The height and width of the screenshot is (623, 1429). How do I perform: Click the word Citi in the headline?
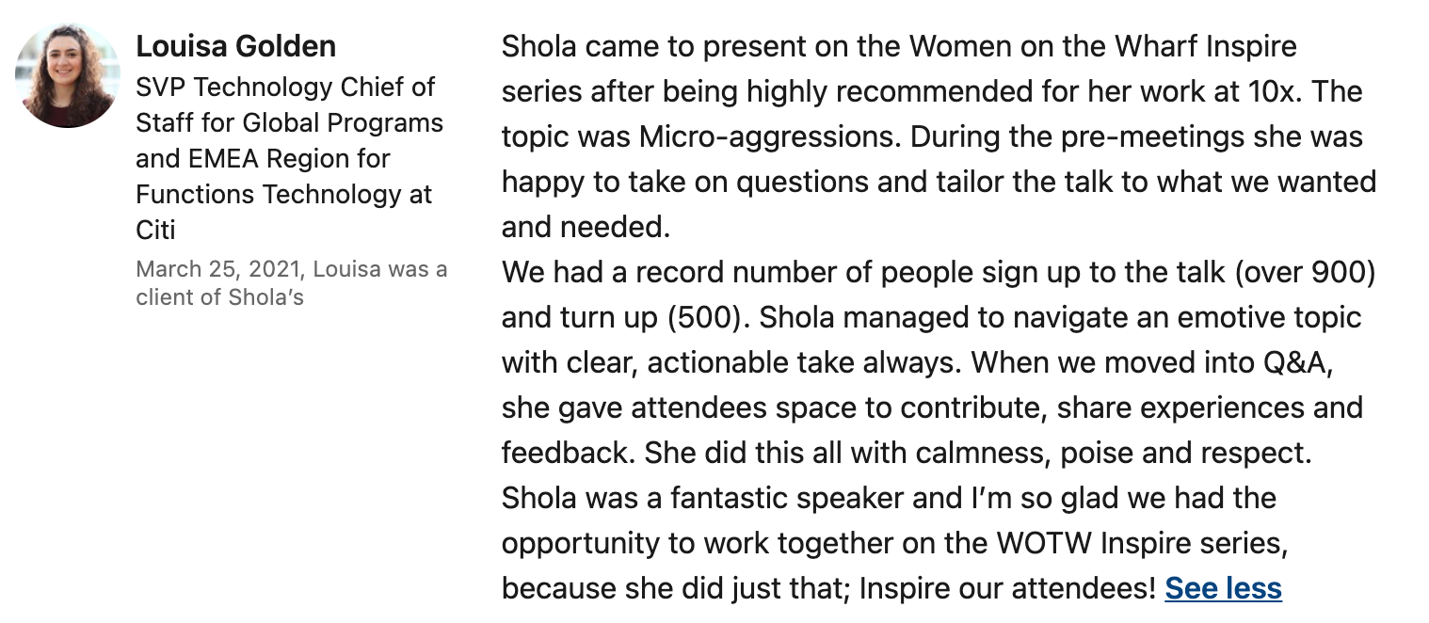156,230
